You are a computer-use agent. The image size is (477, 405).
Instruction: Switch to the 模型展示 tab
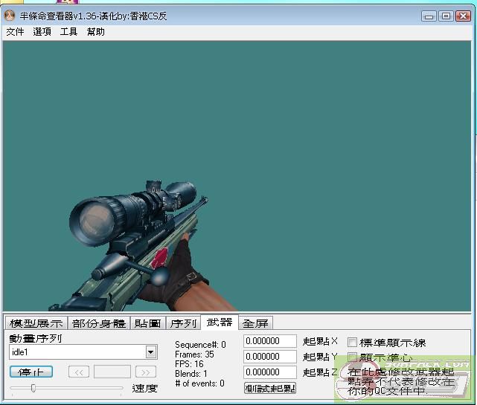pyautogui.click(x=36, y=323)
